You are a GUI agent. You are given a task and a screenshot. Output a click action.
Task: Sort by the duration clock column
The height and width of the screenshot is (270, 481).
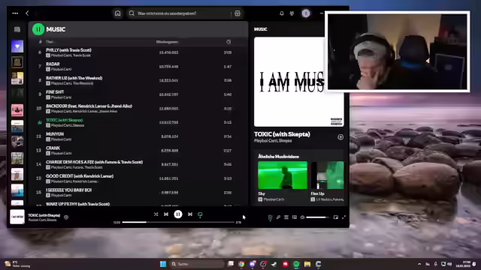tap(228, 42)
